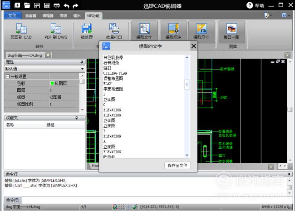Open the 文件 file menu
This screenshot has width=295, height=211.
[12, 15]
